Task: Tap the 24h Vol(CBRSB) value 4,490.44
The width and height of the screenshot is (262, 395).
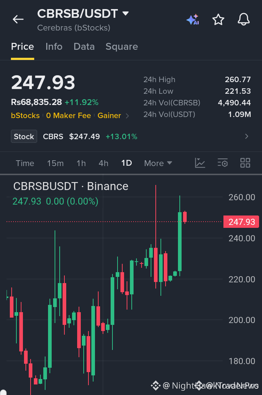Action: coord(234,102)
